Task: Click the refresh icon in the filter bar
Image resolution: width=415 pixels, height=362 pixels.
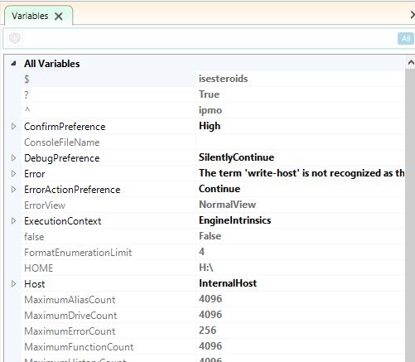Action: point(15,38)
